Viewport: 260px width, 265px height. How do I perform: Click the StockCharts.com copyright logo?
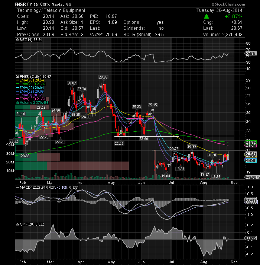pyautogui.click(x=228, y=4)
